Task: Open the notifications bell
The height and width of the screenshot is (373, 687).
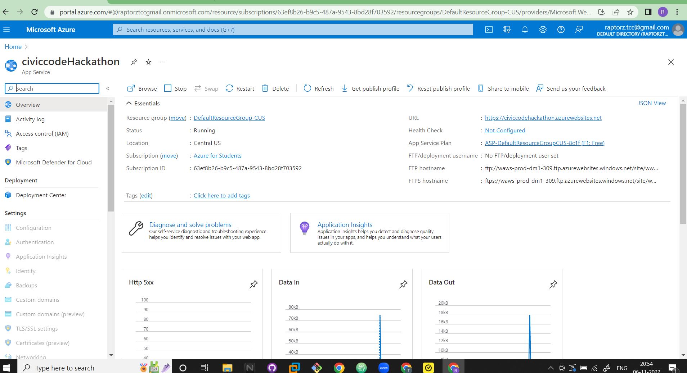Action: [x=525, y=29]
